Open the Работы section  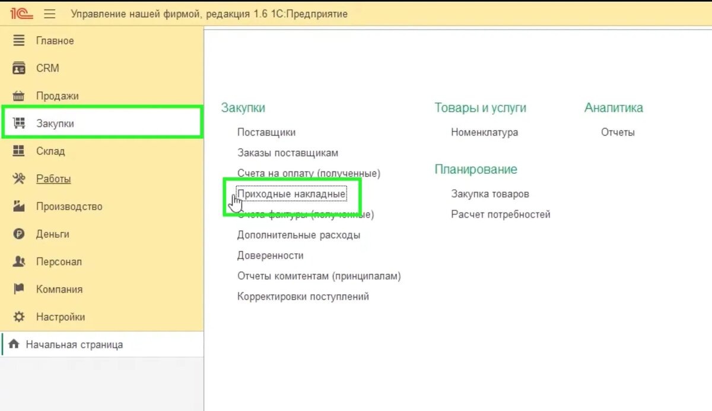[53, 179]
